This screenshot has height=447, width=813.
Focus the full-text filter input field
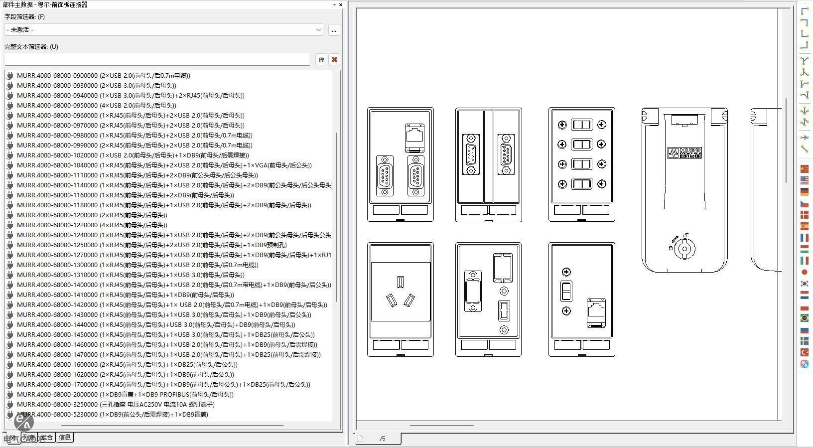point(157,59)
